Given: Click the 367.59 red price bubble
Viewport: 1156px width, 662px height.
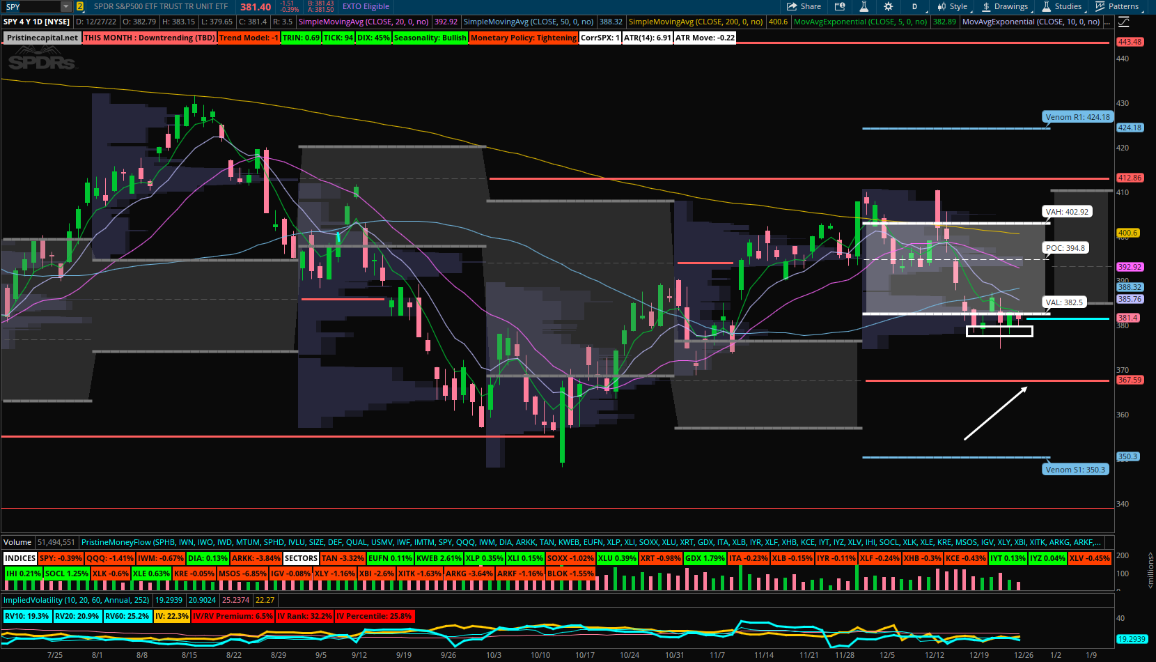Looking at the screenshot, I should click(1130, 380).
